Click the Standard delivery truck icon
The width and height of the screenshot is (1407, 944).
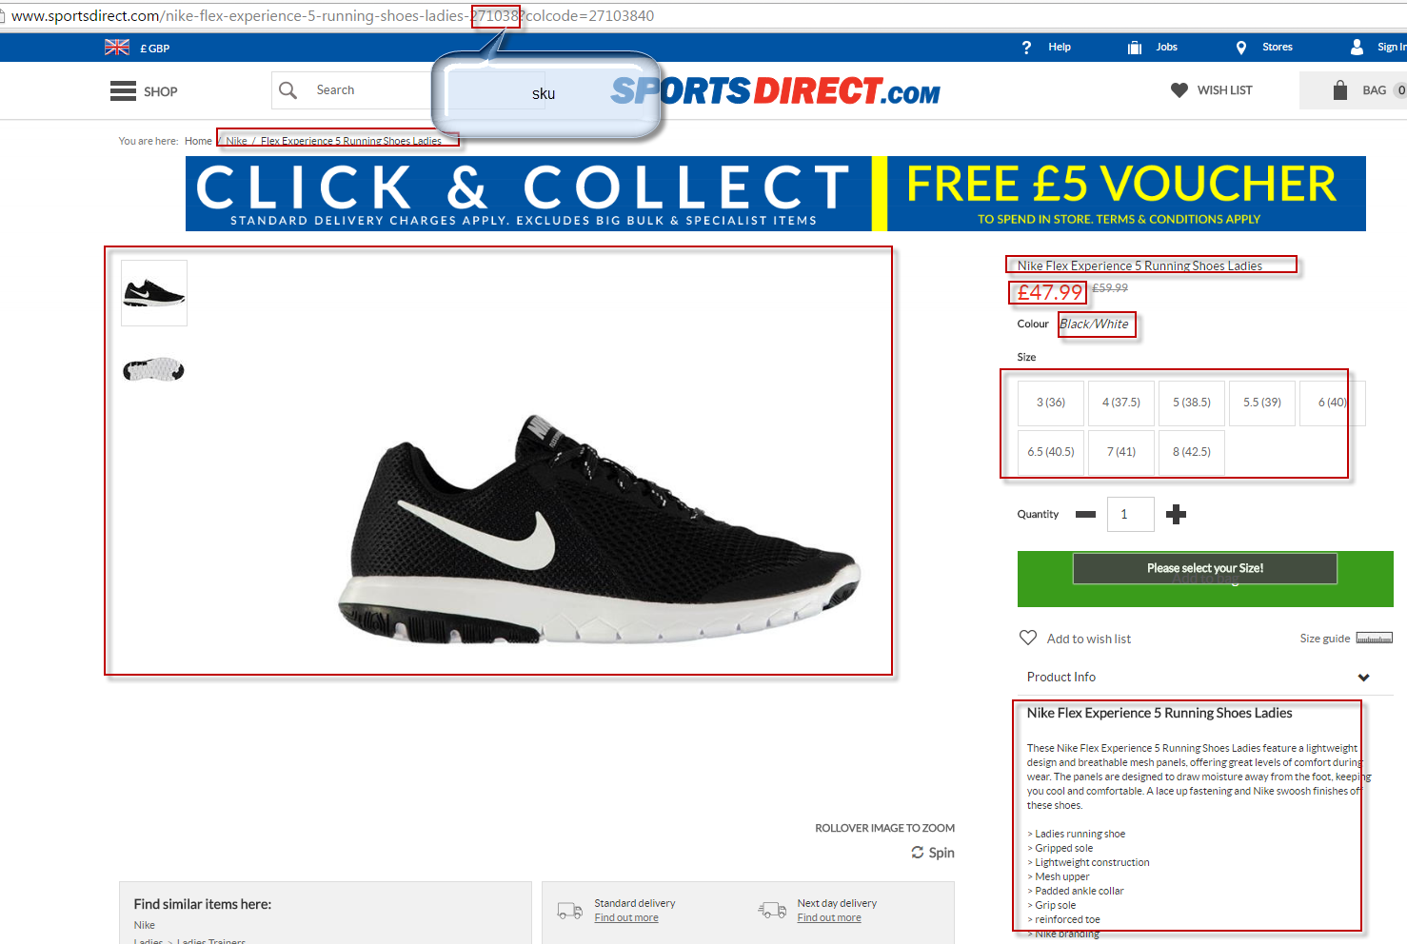coord(570,911)
